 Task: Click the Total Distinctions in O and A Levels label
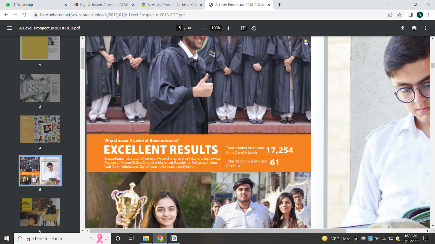click(x=247, y=163)
